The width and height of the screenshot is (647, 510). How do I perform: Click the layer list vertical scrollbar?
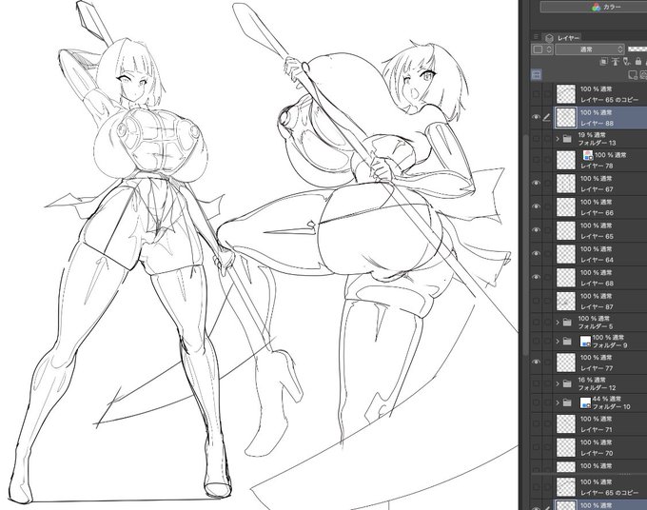[x=525, y=244]
